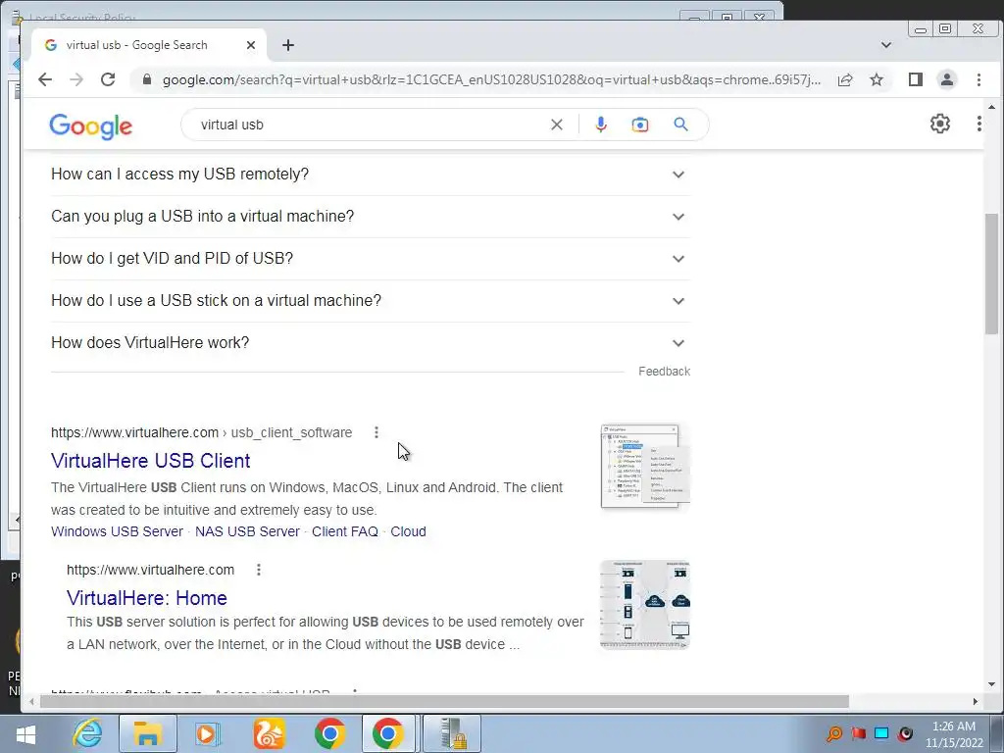The image size is (1004, 753).
Task: Open Chrome's three-dot menu
Action: coord(979,79)
